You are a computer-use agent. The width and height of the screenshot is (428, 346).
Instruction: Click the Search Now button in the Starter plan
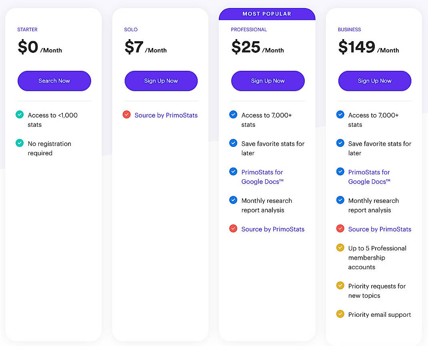point(54,81)
